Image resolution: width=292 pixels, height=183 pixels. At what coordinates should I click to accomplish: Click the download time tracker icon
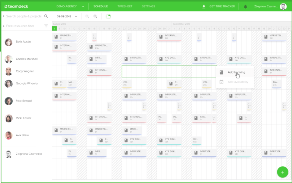(x=204, y=6)
